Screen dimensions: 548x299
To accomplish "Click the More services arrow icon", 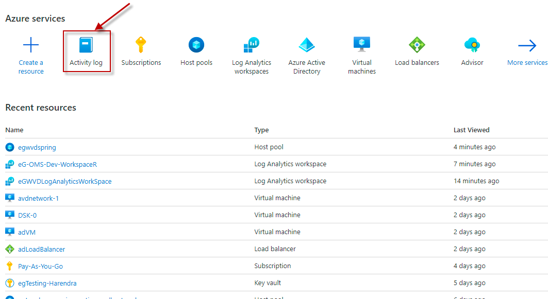I will (527, 45).
